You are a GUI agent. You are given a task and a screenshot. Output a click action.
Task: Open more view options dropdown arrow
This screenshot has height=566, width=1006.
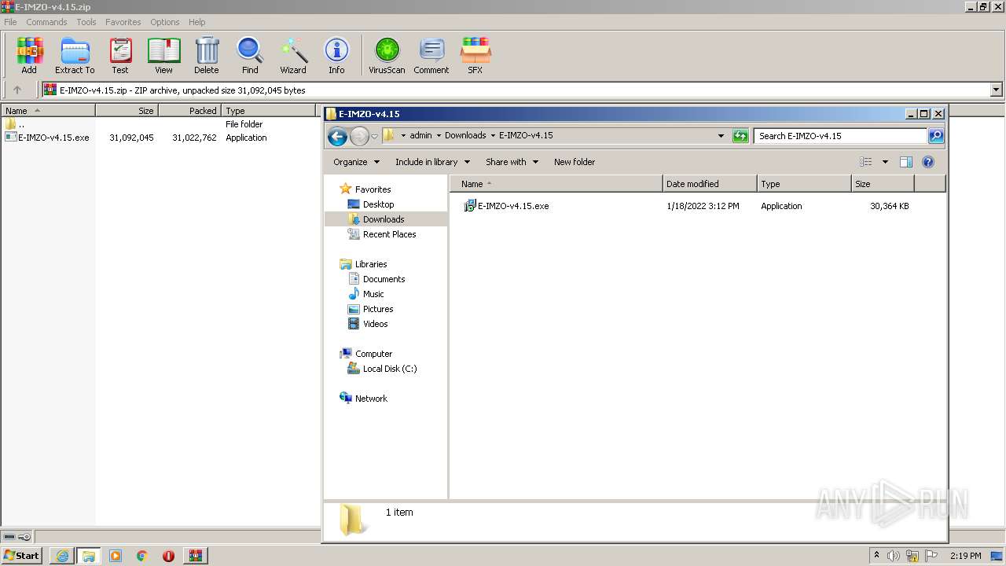[x=885, y=162]
